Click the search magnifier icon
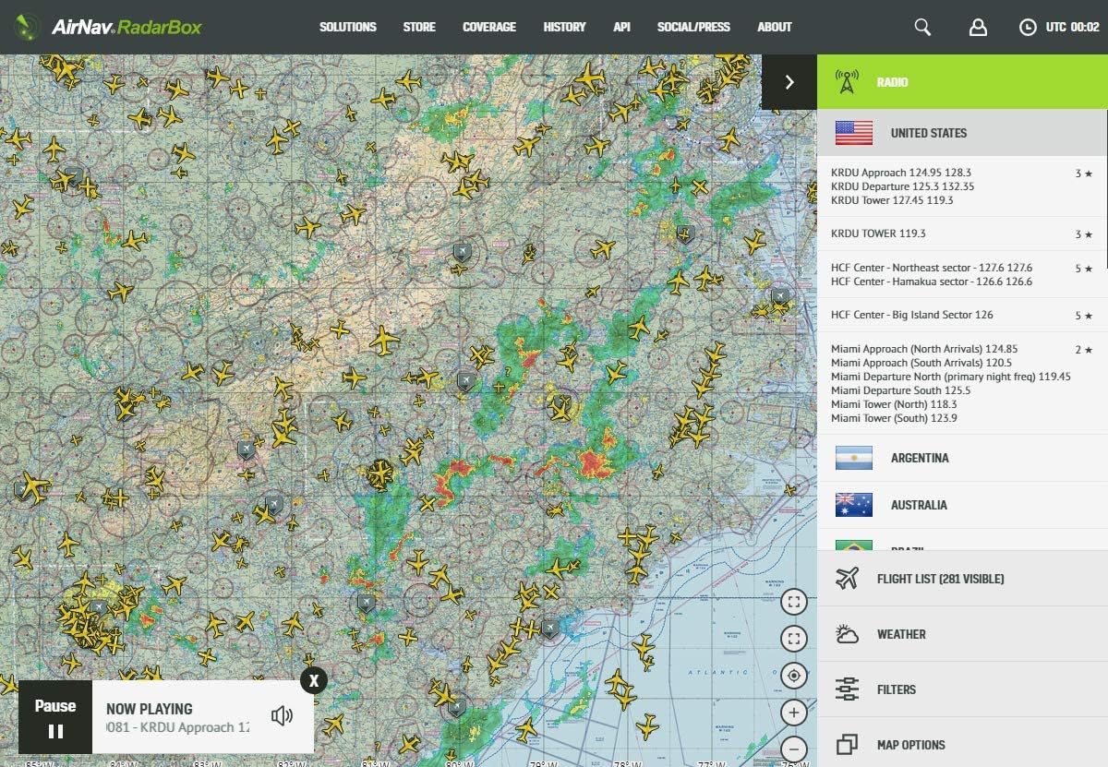This screenshot has width=1108, height=767. click(922, 27)
